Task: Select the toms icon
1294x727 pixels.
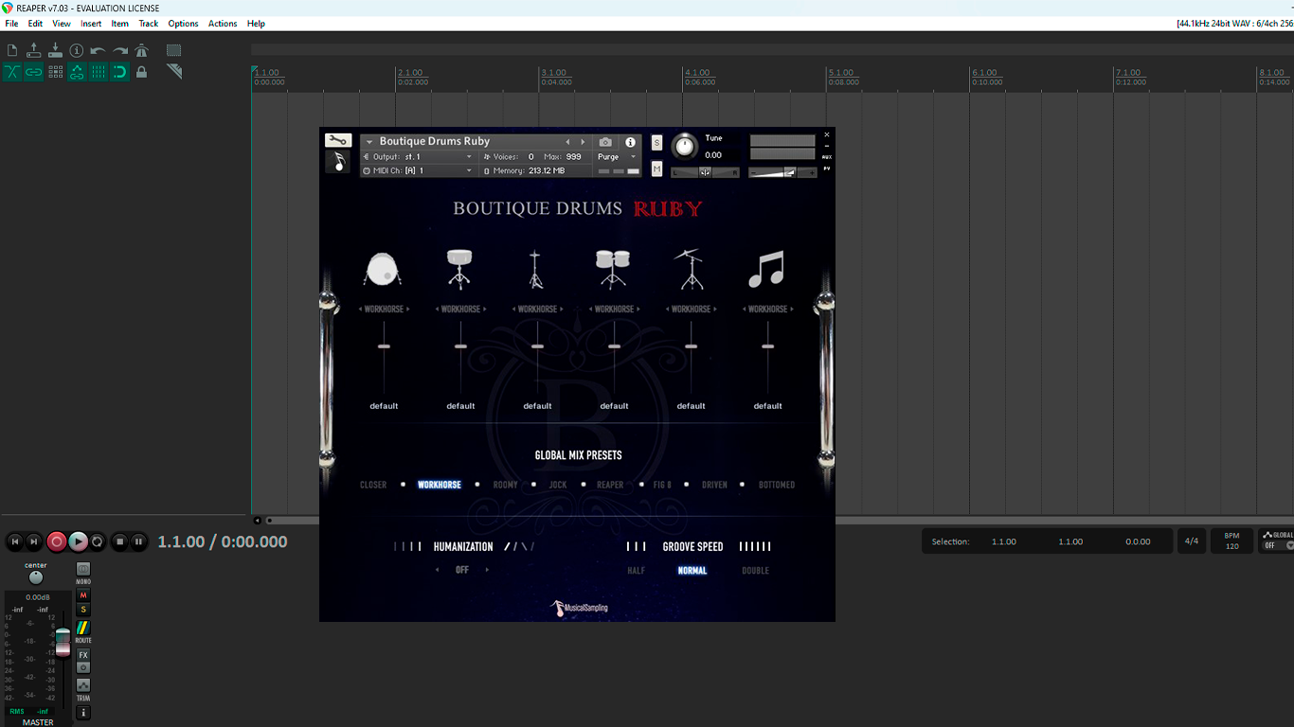Action: point(613,270)
